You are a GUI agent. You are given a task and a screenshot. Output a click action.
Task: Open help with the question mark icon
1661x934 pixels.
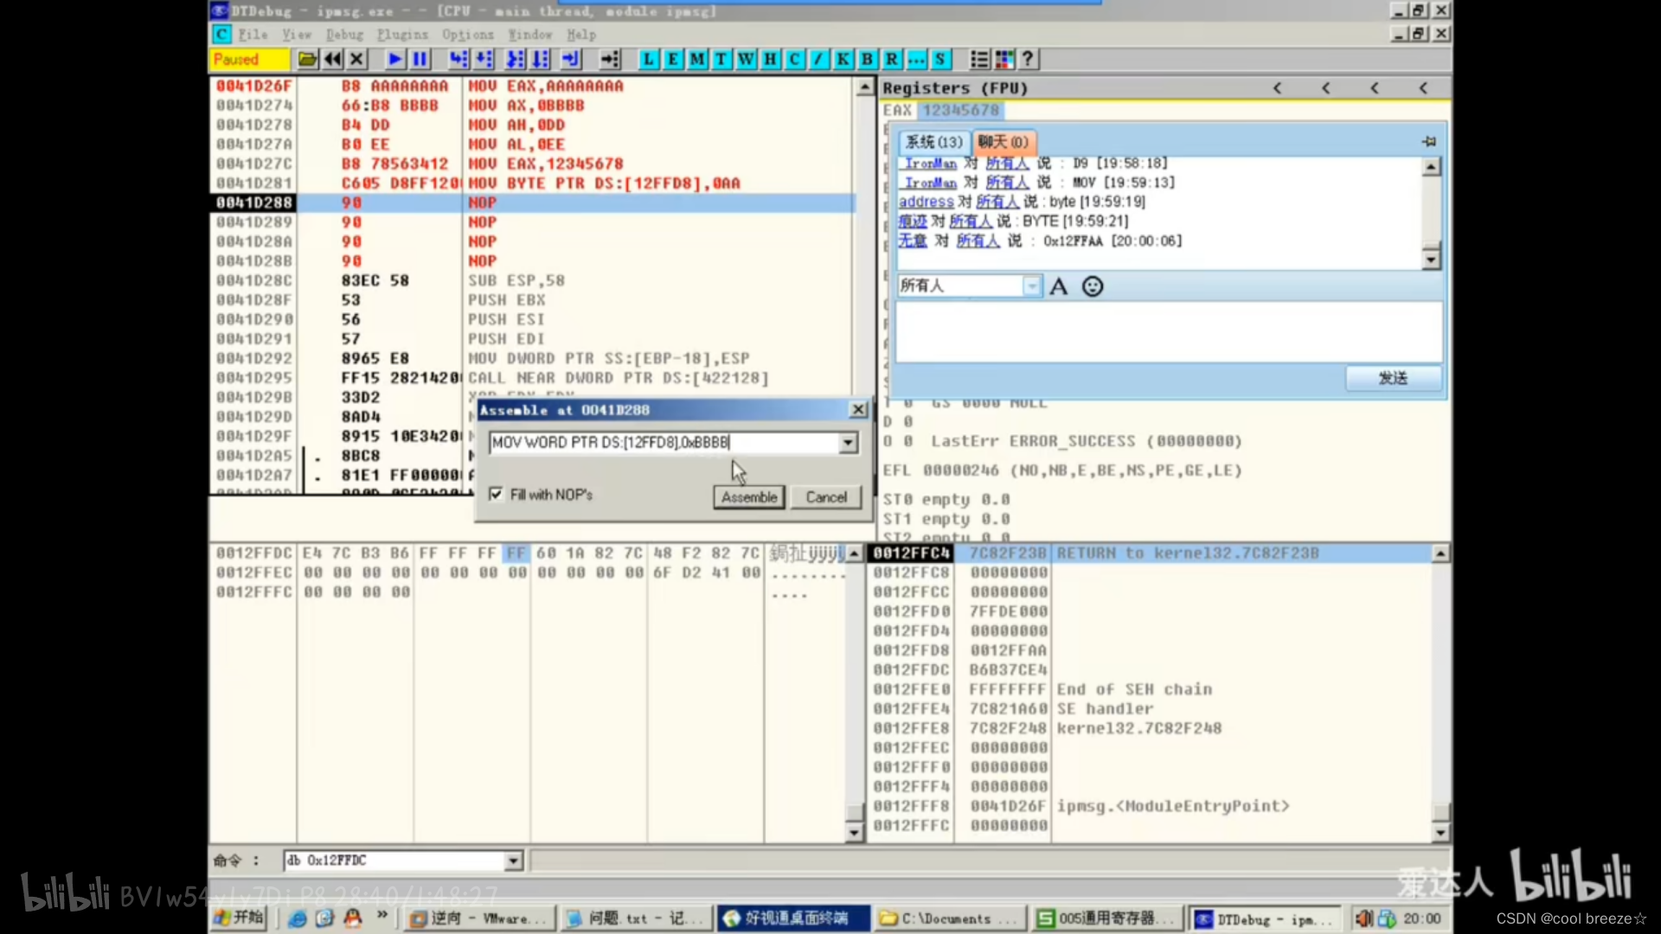tap(1028, 59)
